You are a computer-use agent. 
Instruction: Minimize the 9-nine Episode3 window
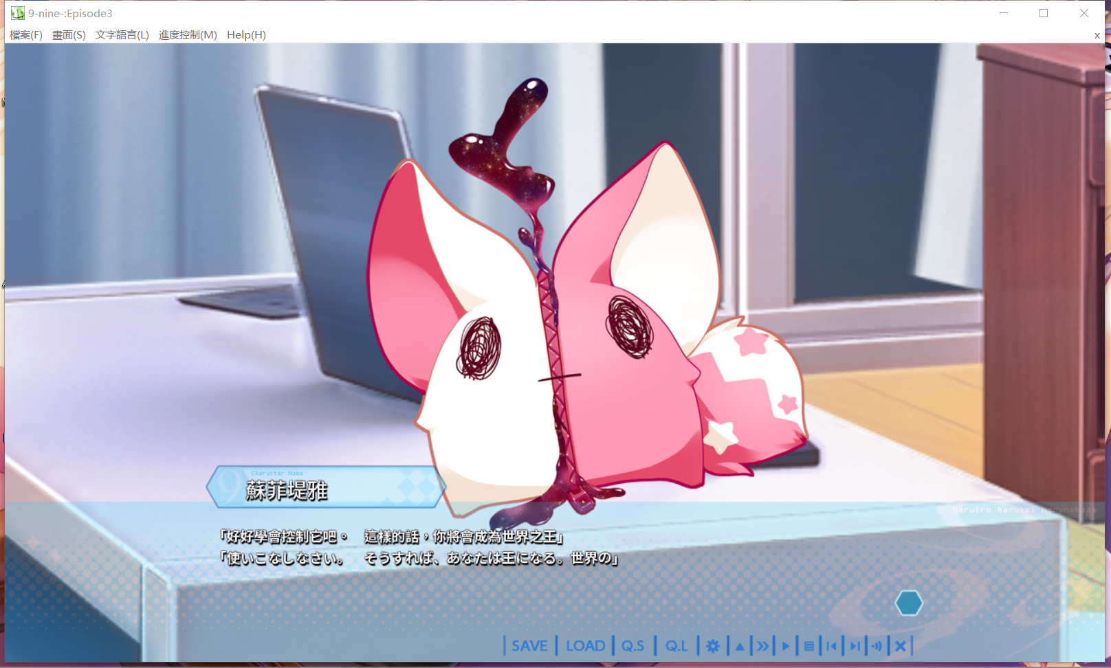(1004, 13)
